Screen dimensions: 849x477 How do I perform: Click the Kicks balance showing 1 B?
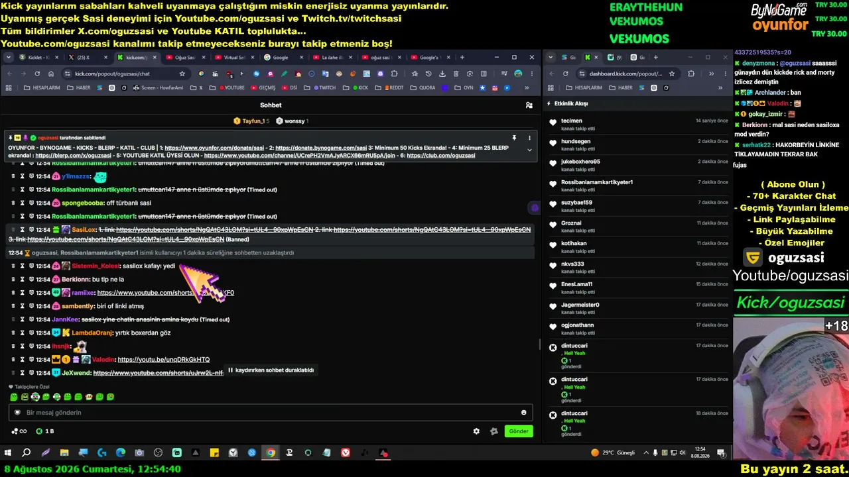pyautogui.click(x=45, y=431)
